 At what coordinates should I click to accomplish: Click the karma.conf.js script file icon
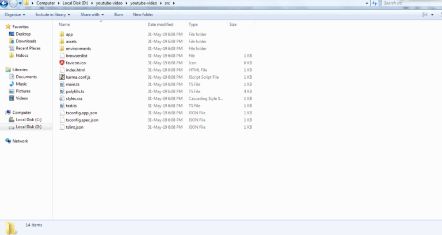tap(62, 77)
